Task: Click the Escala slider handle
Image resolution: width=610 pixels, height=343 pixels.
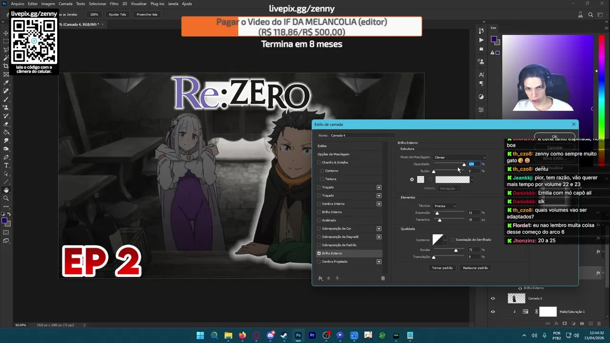Action: (456, 251)
